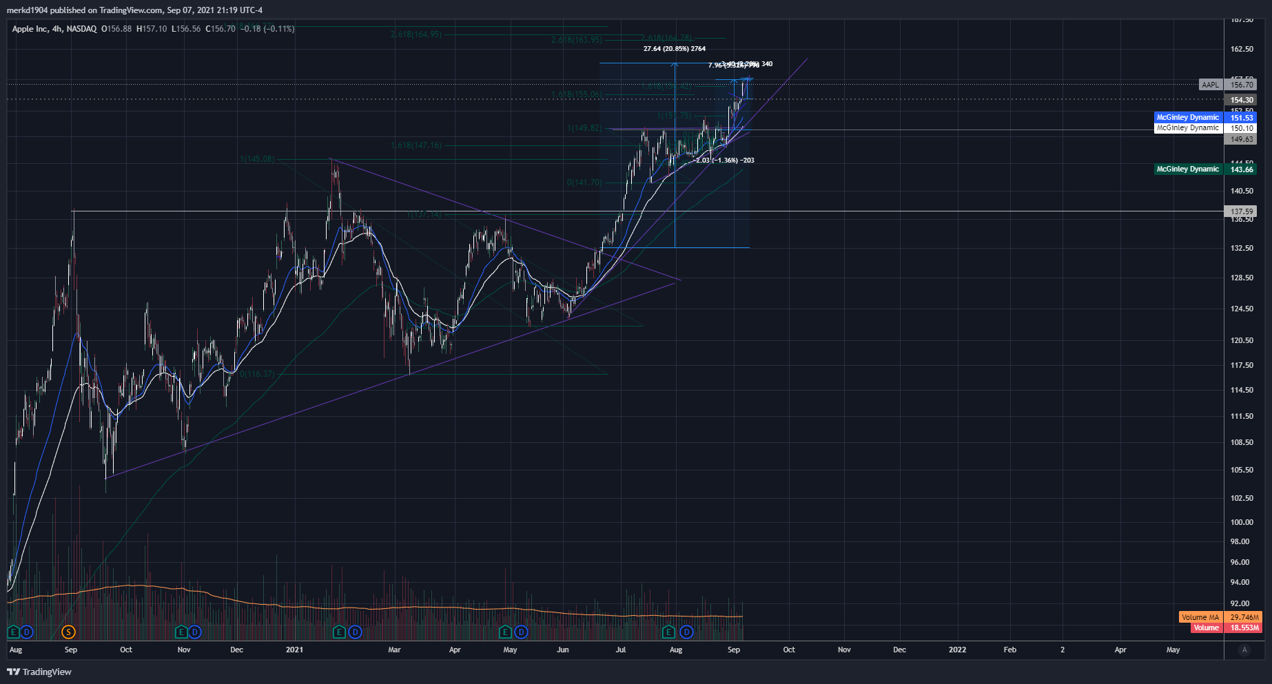Open the earnings E marker before November 2020
The image size is (1272, 684).
click(181, 632)
